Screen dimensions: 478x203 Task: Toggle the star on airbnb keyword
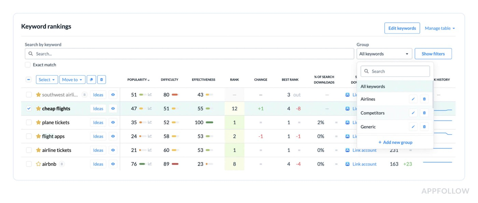point(38,164)
